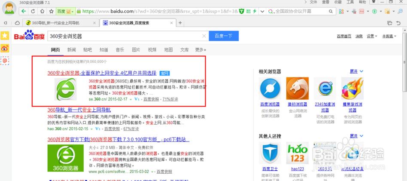The height and width of the screenshot is (181, 407).
Task: Open result 360导航_新一代安全上网导航
Action: [x=79, y=110]
